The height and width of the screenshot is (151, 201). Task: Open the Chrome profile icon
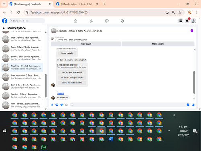tap(189, 12)
